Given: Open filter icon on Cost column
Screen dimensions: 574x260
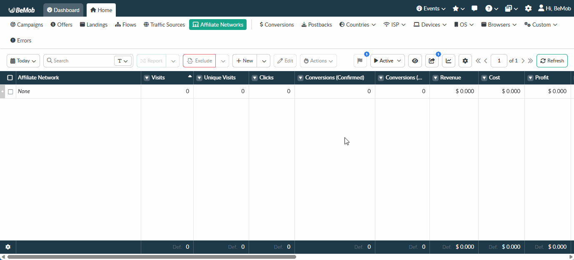Looking at the screenshot, I should tap(484, 78).
